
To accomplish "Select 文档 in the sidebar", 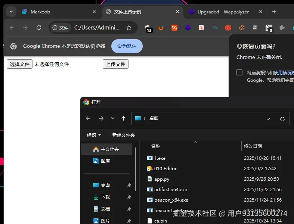I will click(x=107, y=209).
